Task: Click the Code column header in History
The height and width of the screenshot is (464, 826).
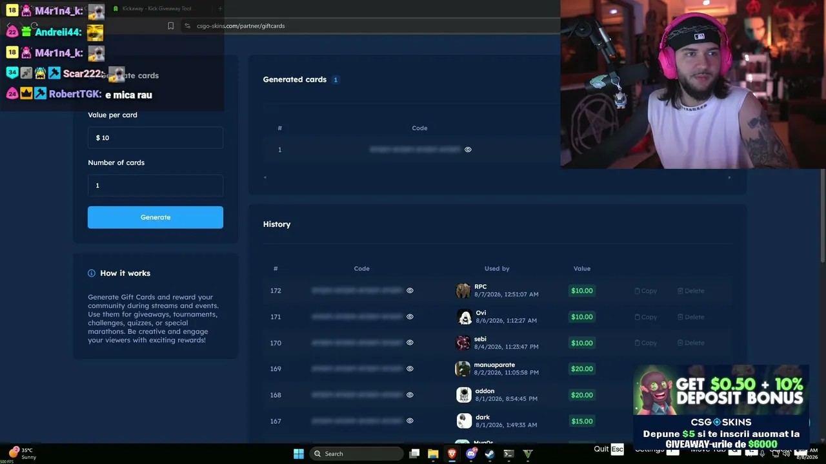Action: [361, 269]
